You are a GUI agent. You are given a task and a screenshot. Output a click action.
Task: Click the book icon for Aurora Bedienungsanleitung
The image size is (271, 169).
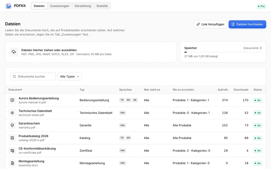coord(12,100)
